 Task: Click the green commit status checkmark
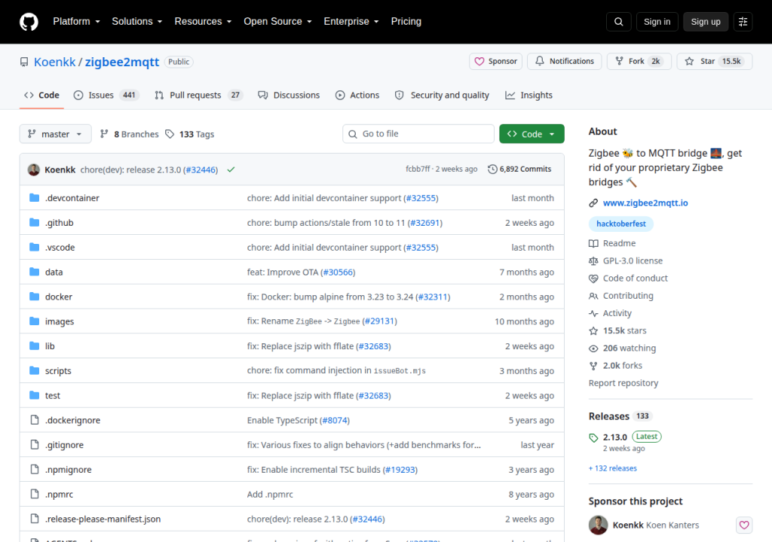231,169
